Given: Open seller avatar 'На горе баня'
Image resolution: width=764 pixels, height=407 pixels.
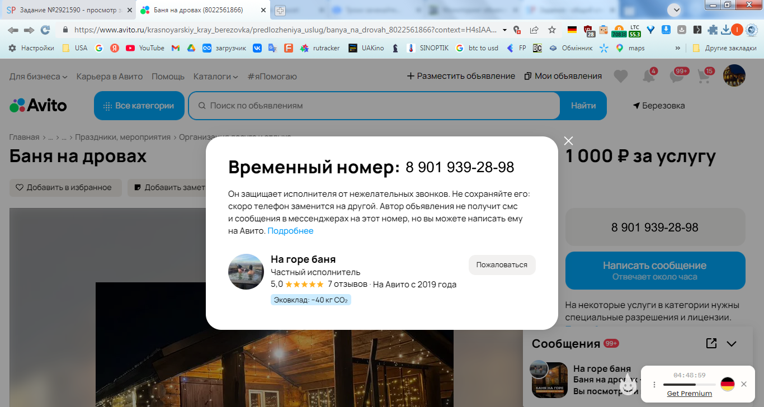Looking at the screenshot, I should (x=246, y=272).
